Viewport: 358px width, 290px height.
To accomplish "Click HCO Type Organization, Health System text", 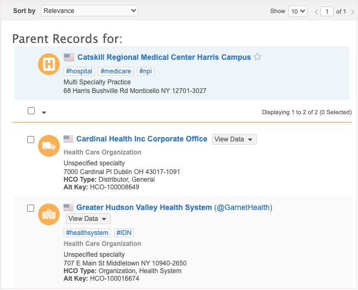I will tap(123, 271).
